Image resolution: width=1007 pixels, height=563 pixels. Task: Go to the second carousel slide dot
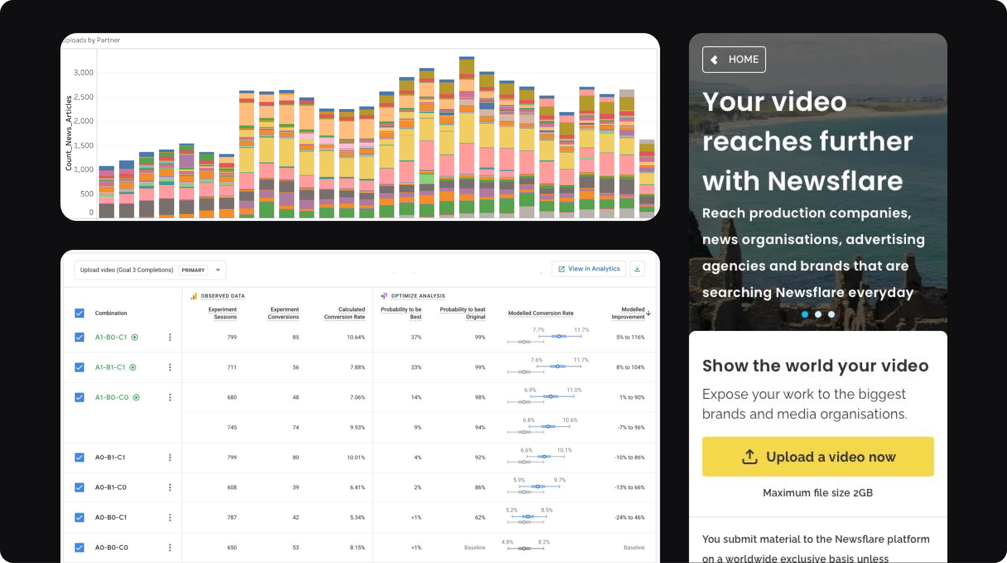click(818, 314)
